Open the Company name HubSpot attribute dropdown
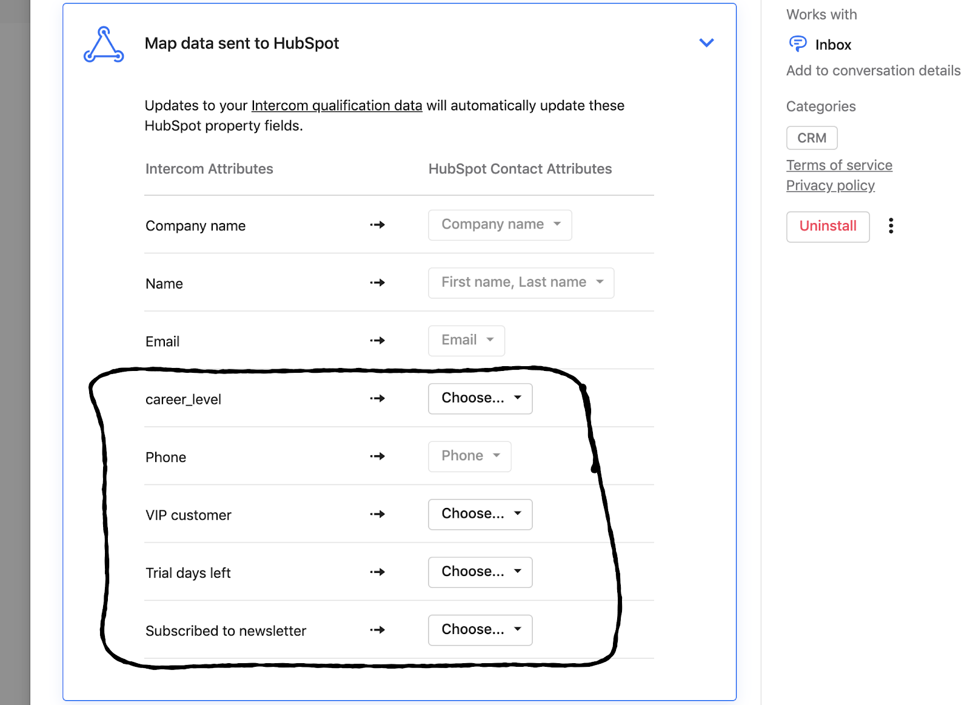 [500, 225]
